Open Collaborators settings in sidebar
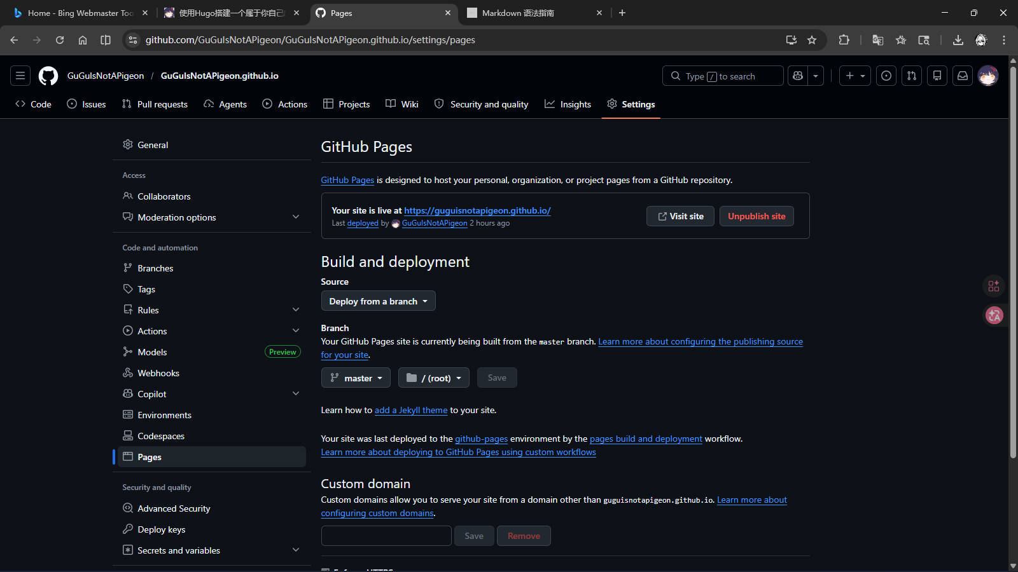This screenshot has height=572, width=1018. [x=212, y=196]
